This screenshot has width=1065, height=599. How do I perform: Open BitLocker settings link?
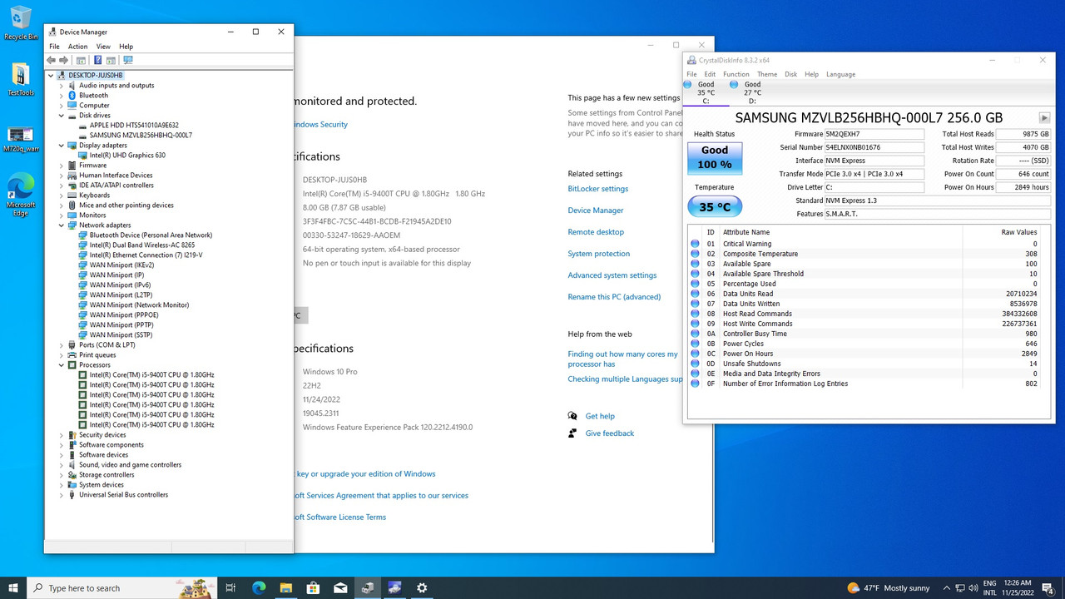click(x=597, y=189)
